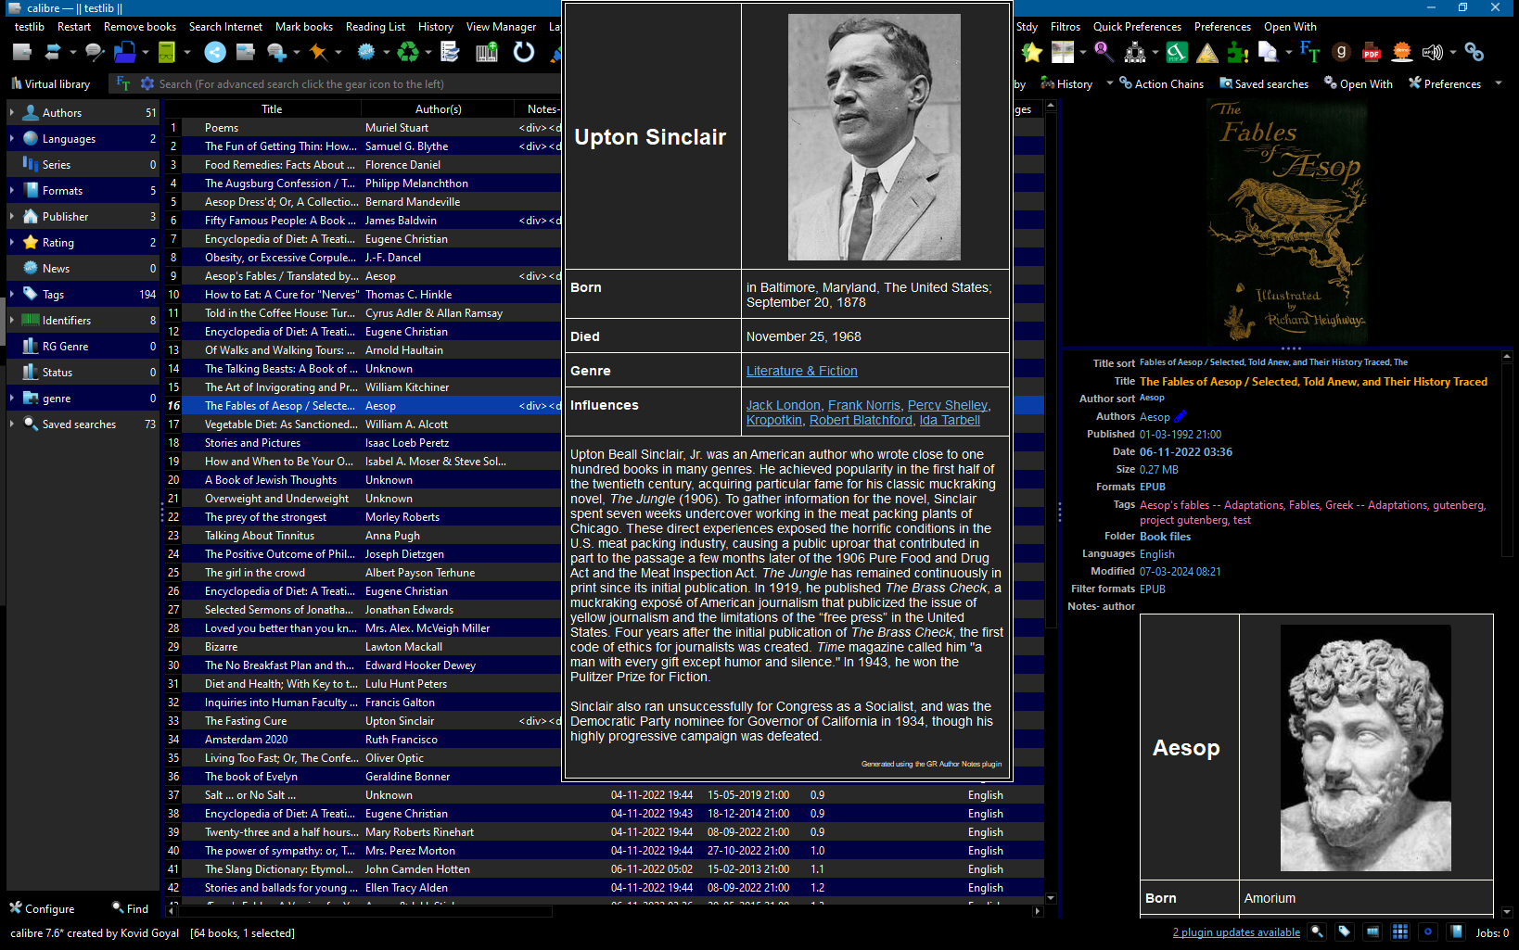Click the yellow warning triangle toolbar icon
Viewport: 1519px width, 950px height.
coord(1207,53)
